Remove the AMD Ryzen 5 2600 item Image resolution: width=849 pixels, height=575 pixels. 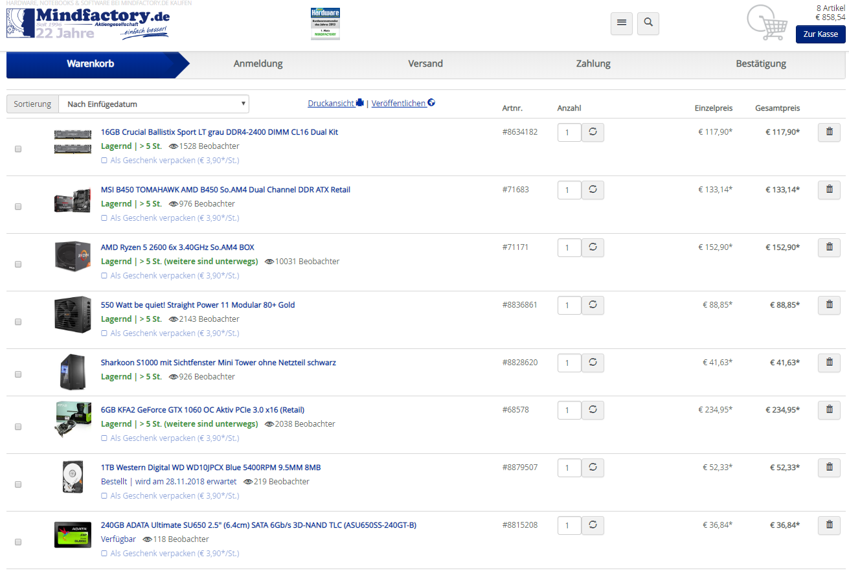tap(829, 247)
